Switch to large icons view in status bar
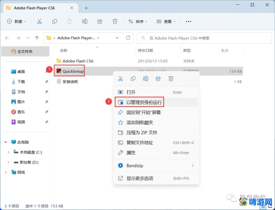Image resolution: width=275 pixels, height=210 pixels. tap(270, 207)
